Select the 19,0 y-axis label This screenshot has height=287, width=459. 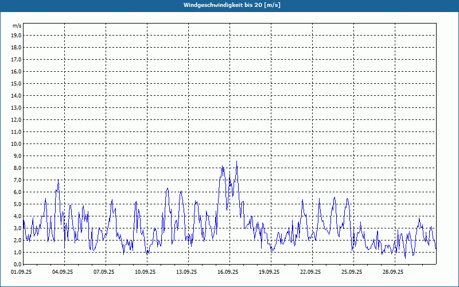pyautogui.click(x=17, y=35)
